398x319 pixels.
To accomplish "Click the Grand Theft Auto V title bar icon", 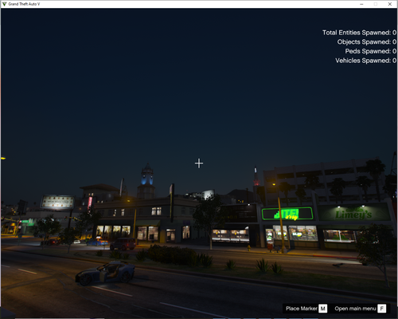I will [x=4, y=4].
